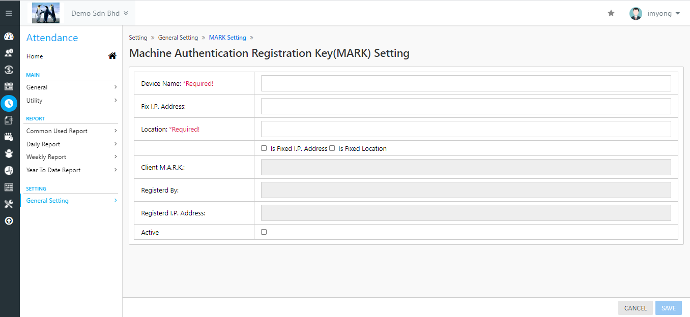Open the Utility menu item
The width and height of the screenshot is (690, 317).
click(x=71, y=101)
